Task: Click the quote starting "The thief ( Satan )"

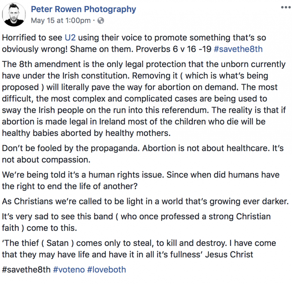Action: pyautogui.click(x=139, y=249)
